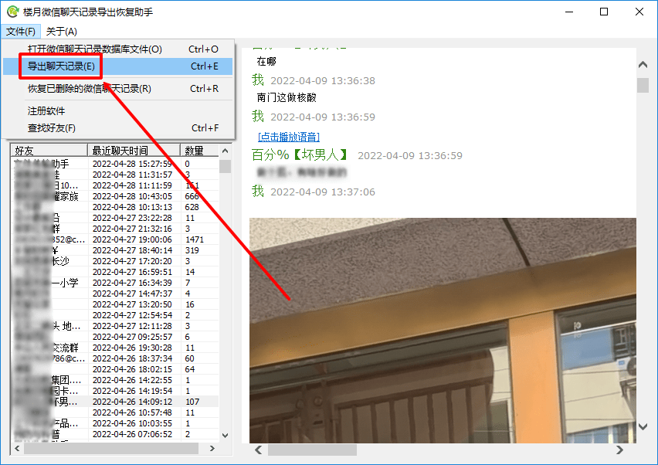Click friend list scroll-right arrow
This screenshot has width=658, height=465.
[212, 449]
